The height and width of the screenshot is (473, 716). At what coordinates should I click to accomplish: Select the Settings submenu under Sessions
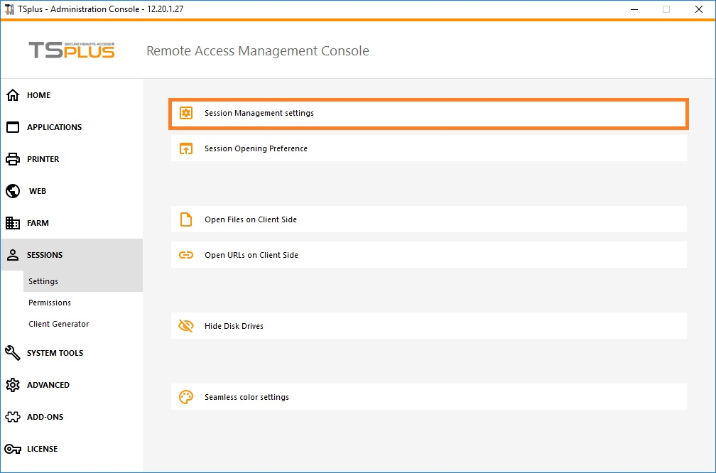pyautogui.click(x=82, y=281)
